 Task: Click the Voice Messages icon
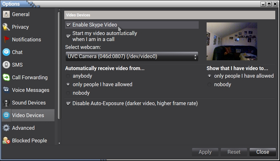tap(6, 90)
